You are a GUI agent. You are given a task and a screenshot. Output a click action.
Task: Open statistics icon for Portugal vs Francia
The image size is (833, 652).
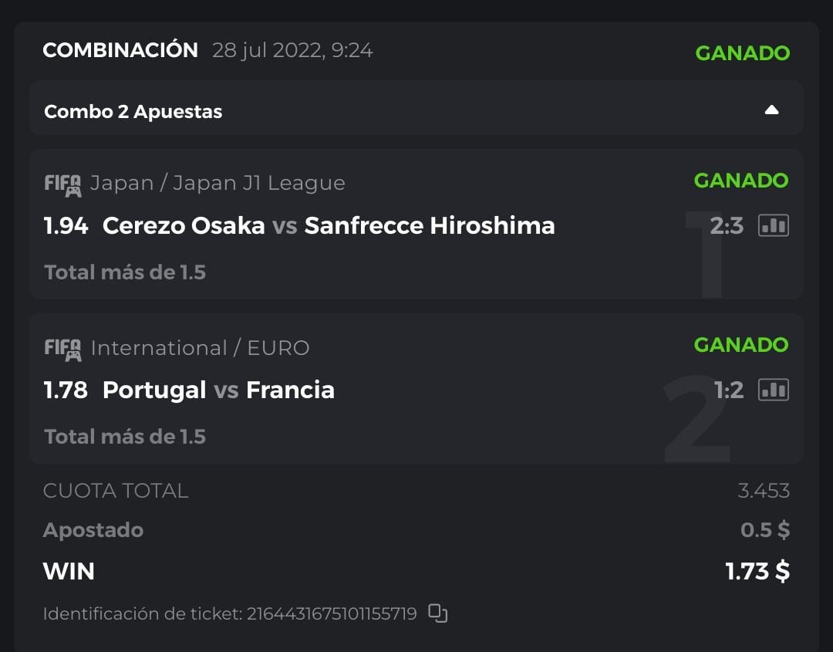pos(773,390)
